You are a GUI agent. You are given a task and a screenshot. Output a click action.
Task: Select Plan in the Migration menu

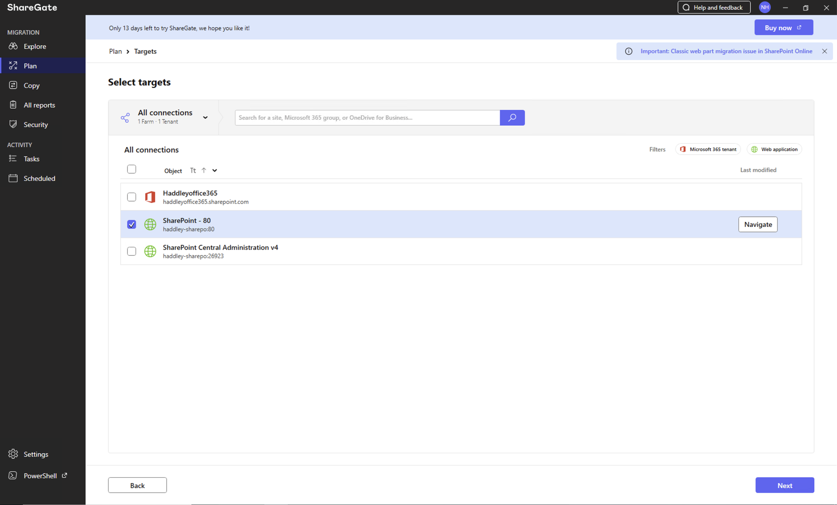[30, 66]
